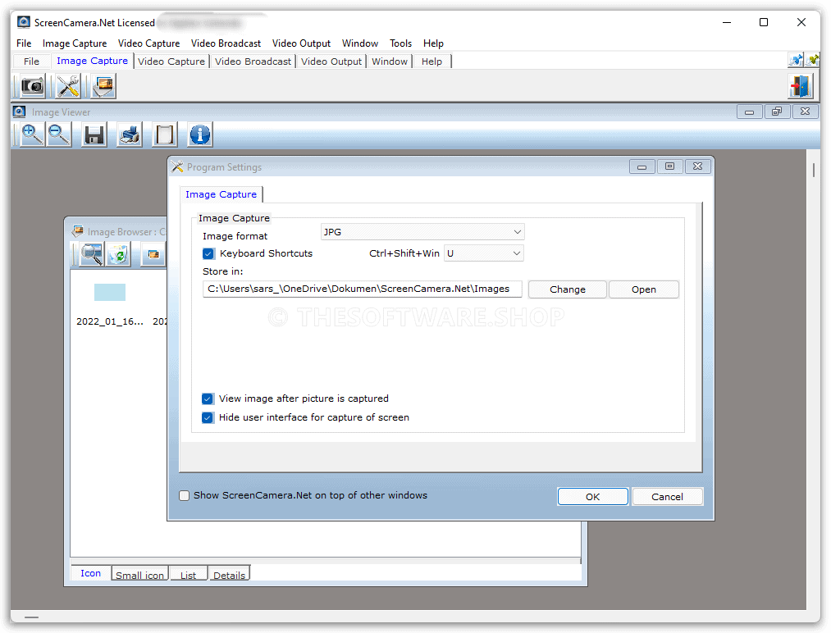831x633 pixels.
Task: Save image using the floppy disk icon
Action: pos(94,134)
